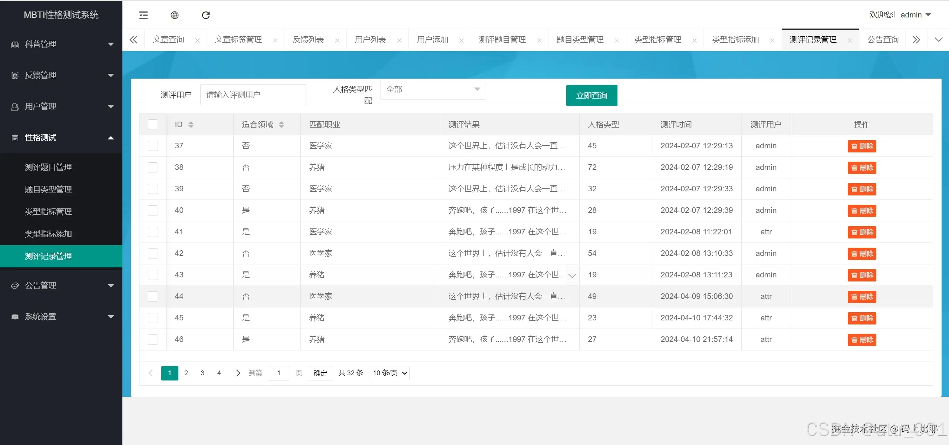Open 类型指标添加 in the sidebar
This screenshot has height=445, width=949.
[x=61, y=234]
